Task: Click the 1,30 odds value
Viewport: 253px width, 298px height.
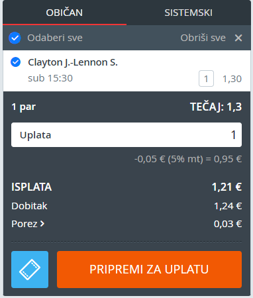Action: click(232, 79)
